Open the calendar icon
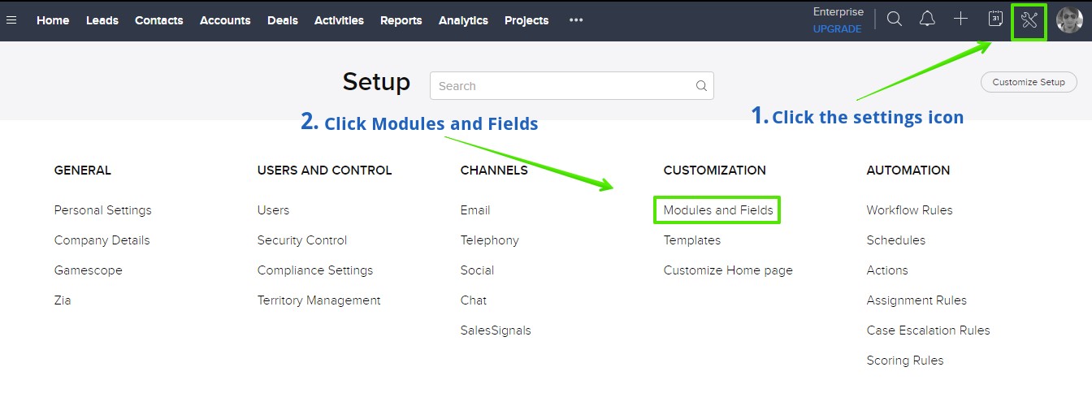1092x393 pixels. (x=995, y=19)
